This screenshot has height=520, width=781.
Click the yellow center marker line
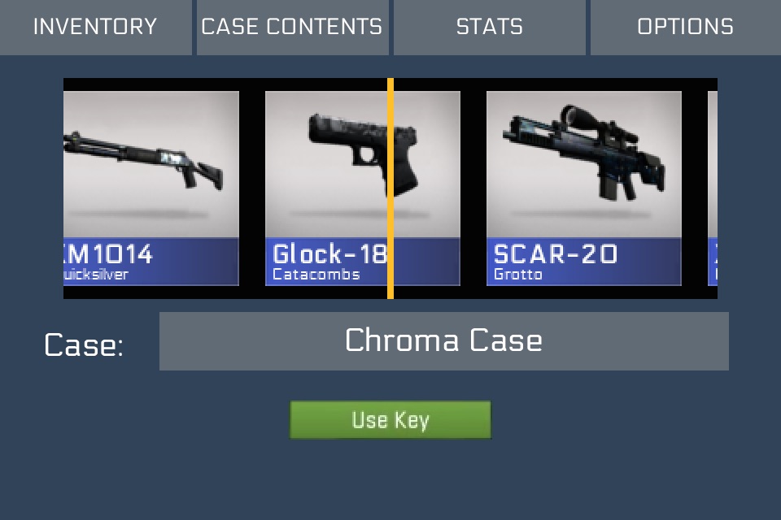point(390,188)
